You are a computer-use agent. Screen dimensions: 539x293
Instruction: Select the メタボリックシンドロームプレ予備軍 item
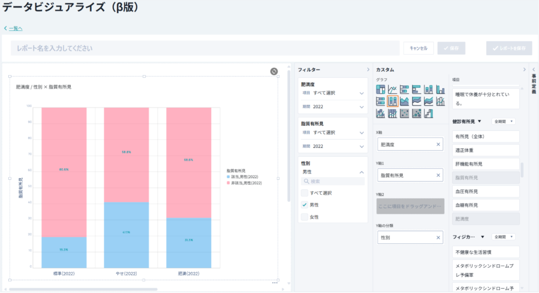pyautogui.click(x=485, y=270)
